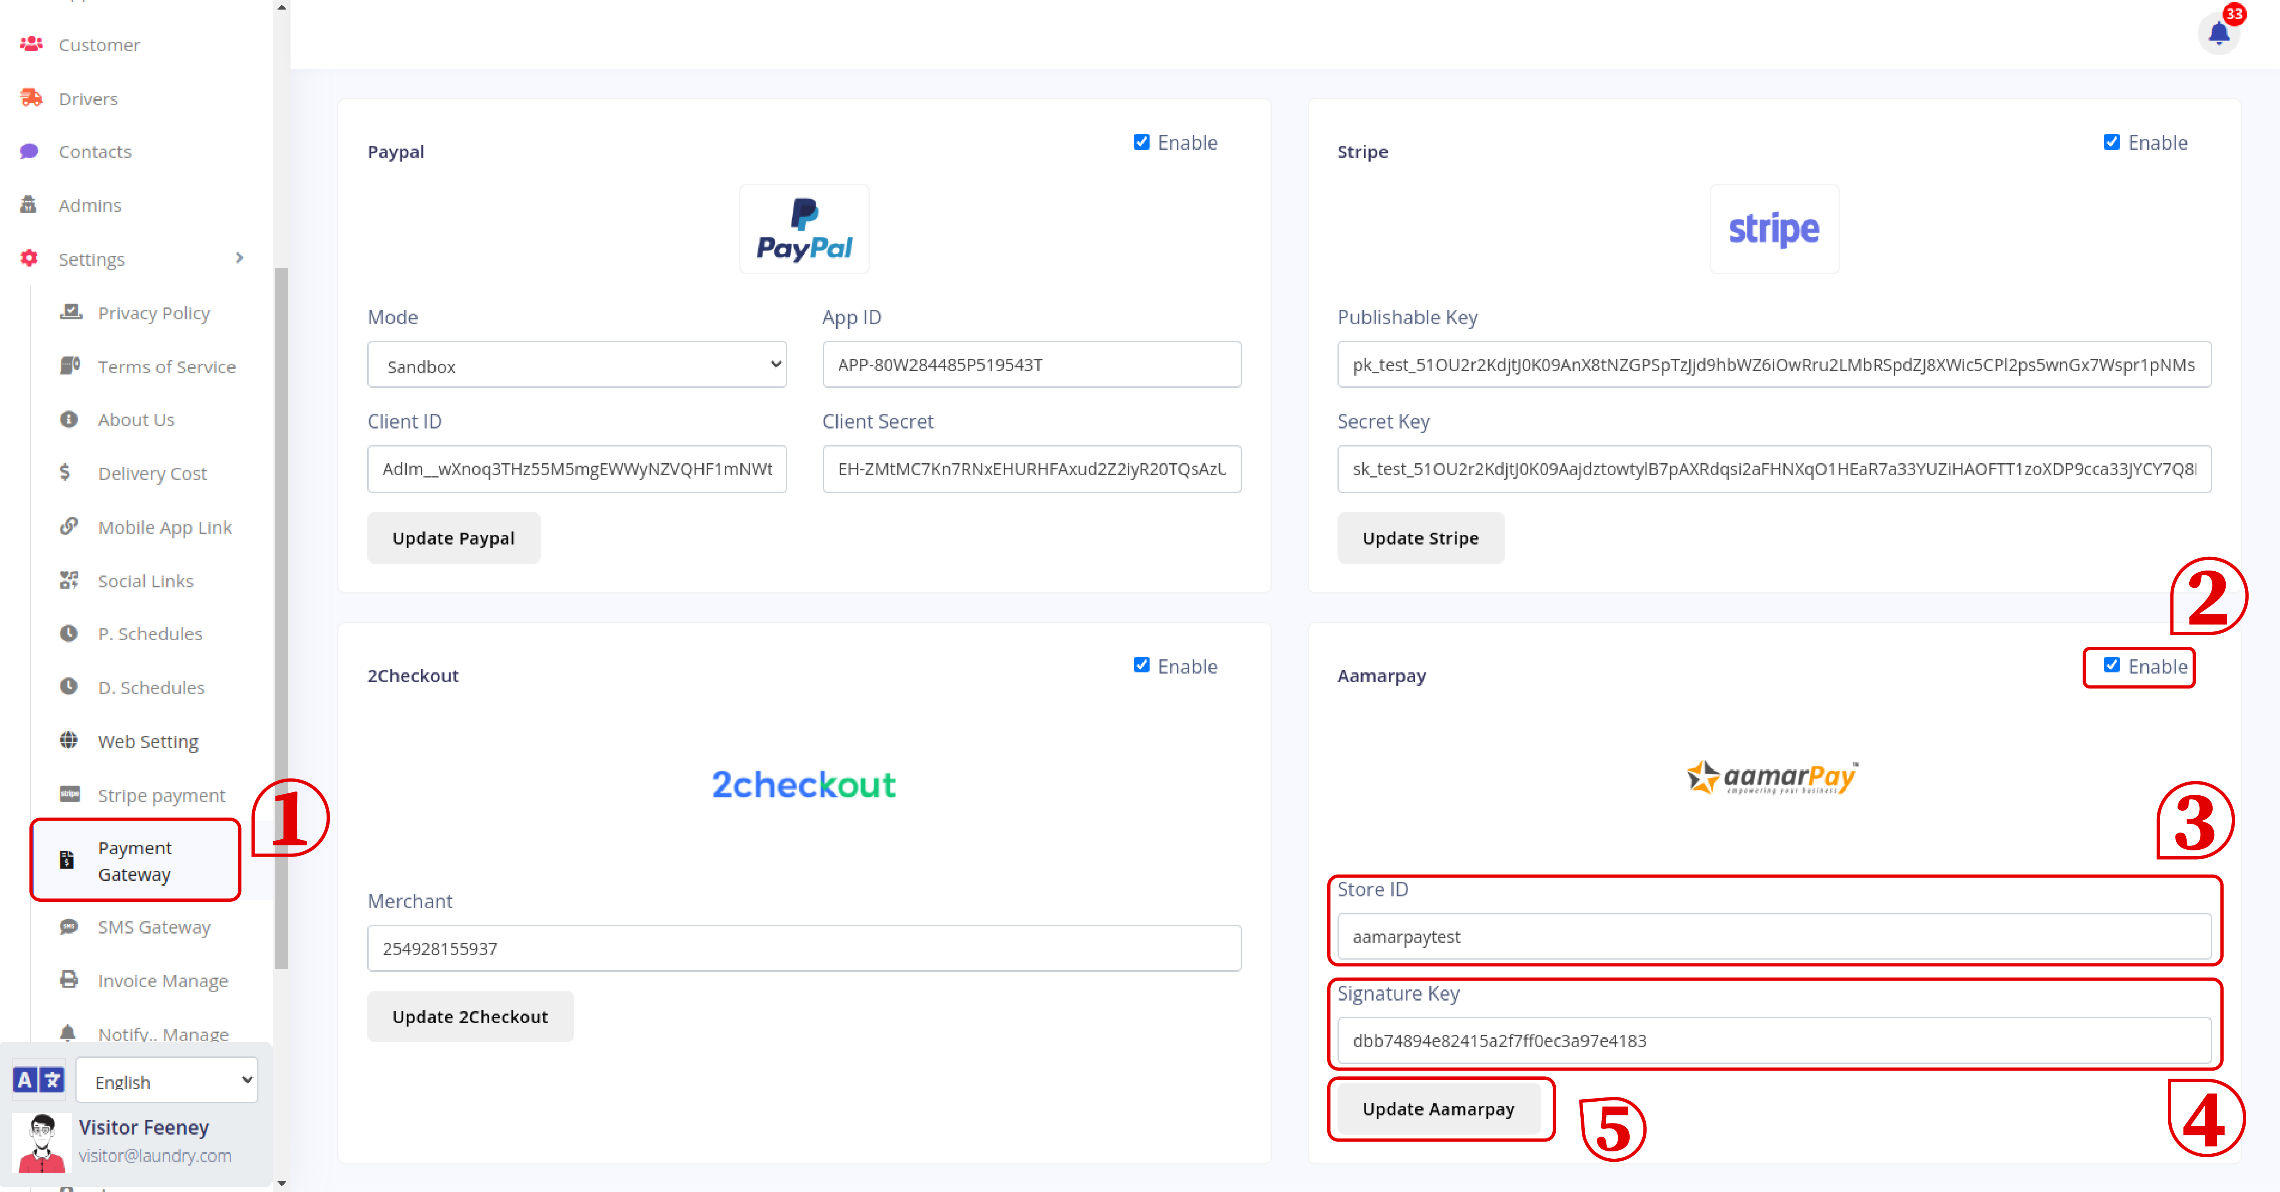Open Web Setting page
Screen dimensions: 2280x1192
point(148,742)
